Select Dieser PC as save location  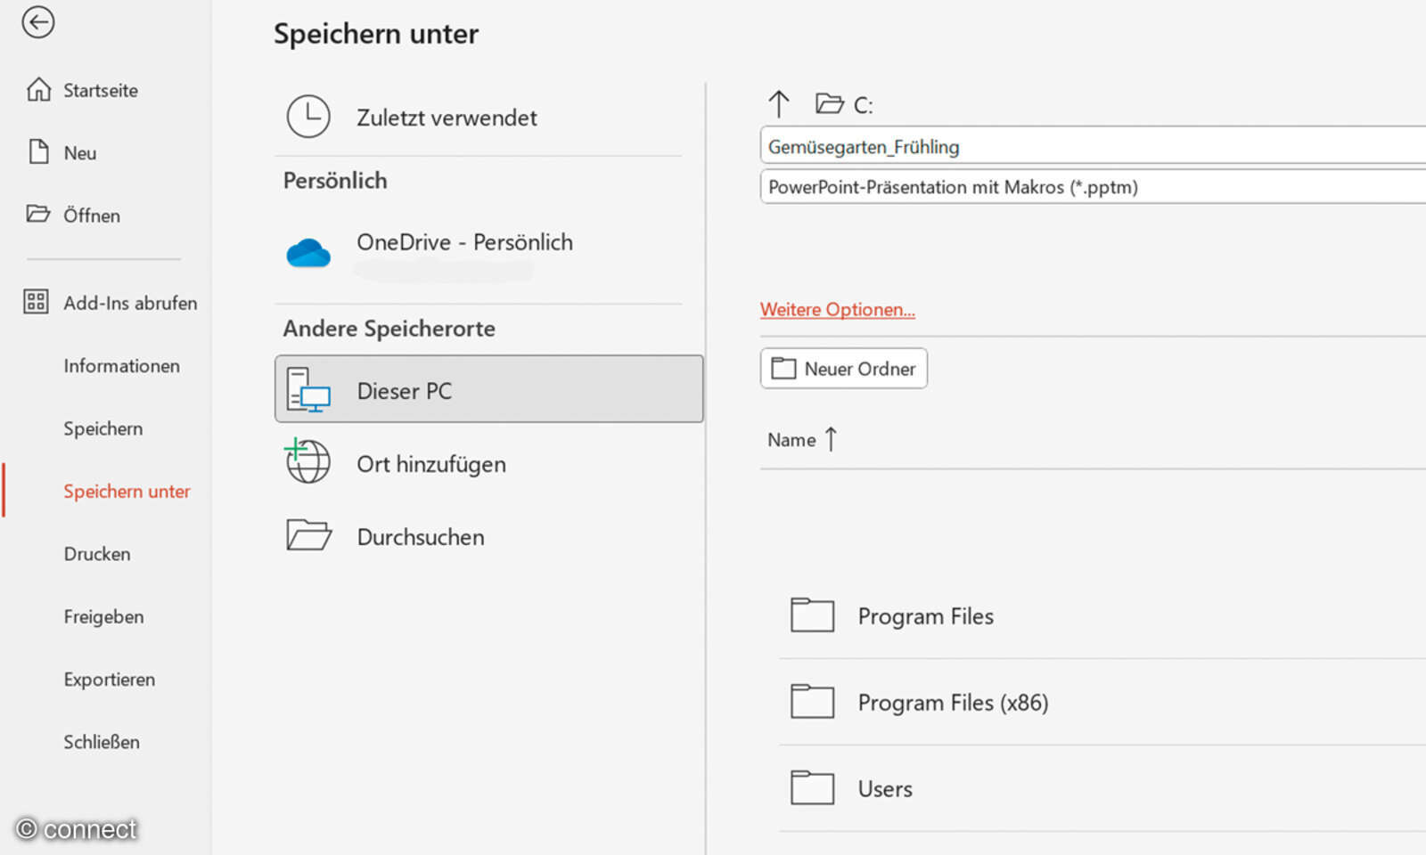point(404,390)
